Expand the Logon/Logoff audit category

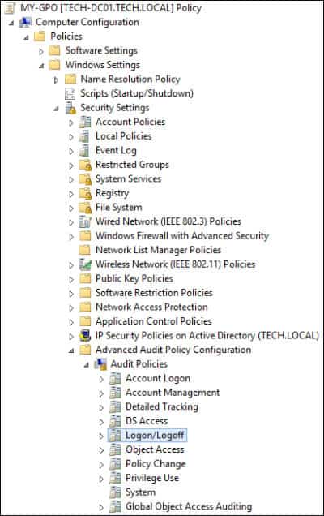pos(101,436)
